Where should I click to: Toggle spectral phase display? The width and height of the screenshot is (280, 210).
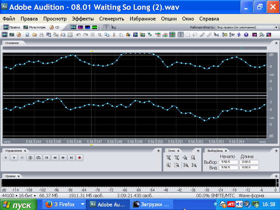94,27
